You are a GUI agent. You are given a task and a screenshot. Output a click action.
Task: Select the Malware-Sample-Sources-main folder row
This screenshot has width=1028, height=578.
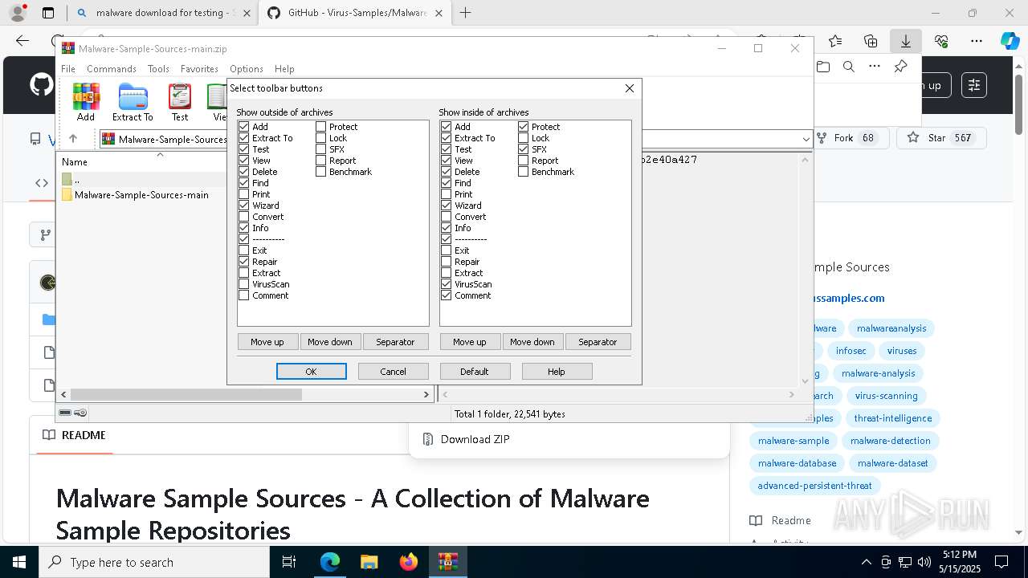(141, 195)
